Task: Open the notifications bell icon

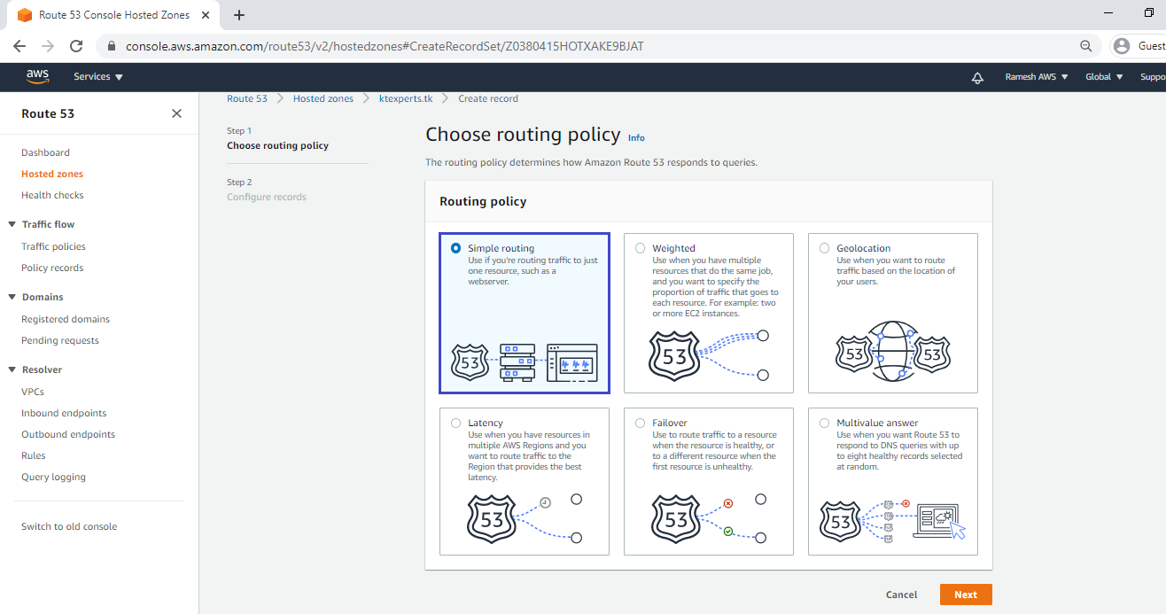Action: pyautogui.click(x=977, y=77)
